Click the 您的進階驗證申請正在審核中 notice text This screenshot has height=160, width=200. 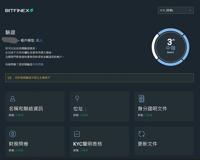click(33, 78)
